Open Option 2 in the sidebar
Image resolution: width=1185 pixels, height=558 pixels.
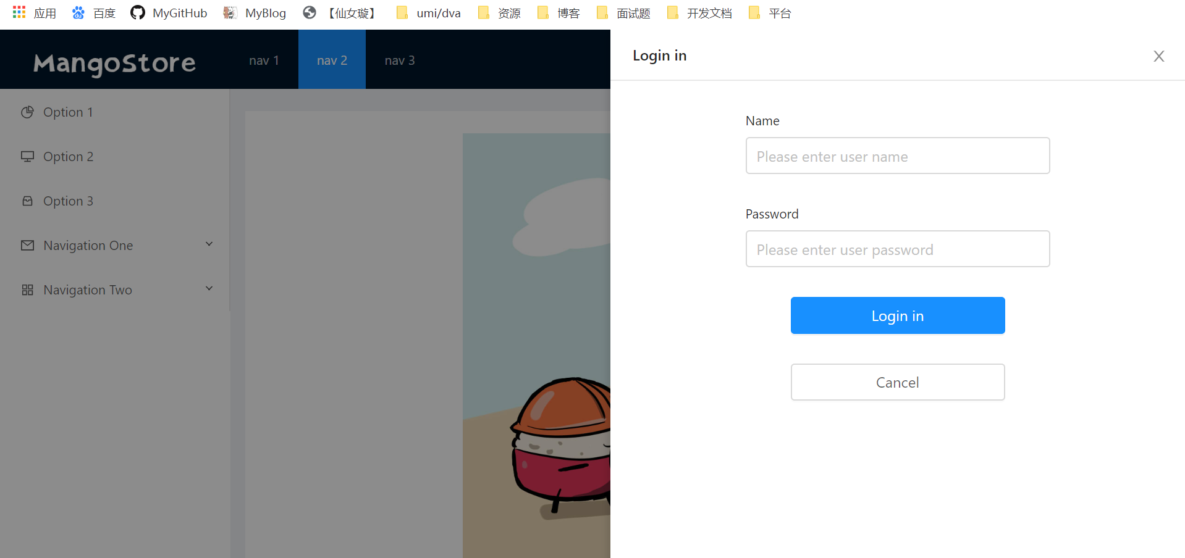click(x=115, y=157)
